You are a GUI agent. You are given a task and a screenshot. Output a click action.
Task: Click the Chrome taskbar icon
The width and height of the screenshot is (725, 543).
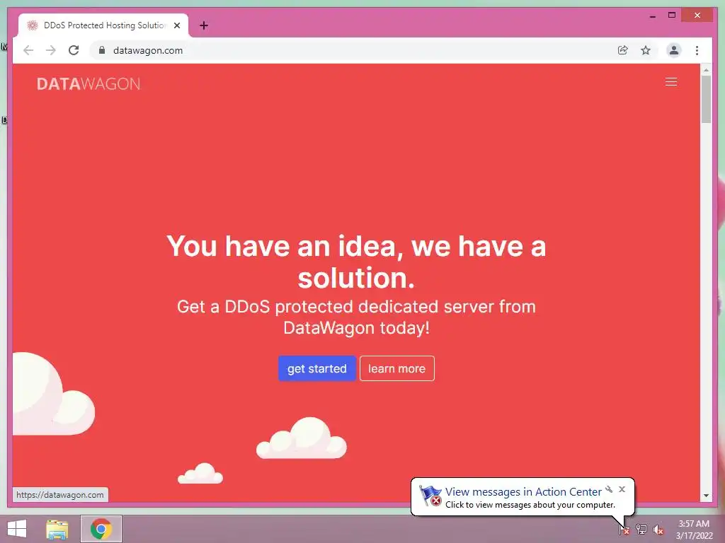101,529
